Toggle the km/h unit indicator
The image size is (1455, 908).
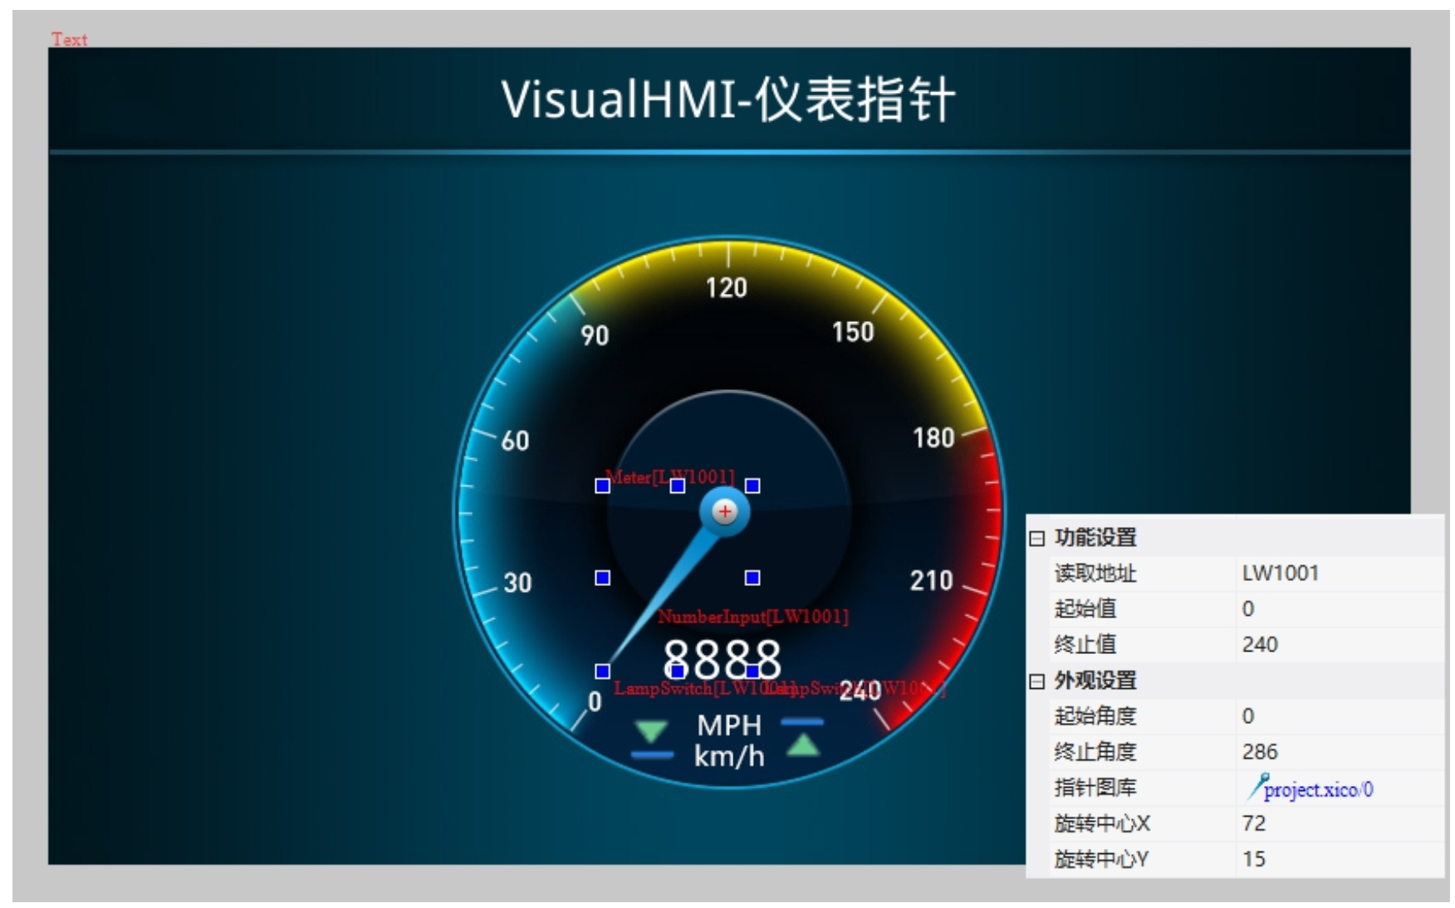[x=728, y=754]
